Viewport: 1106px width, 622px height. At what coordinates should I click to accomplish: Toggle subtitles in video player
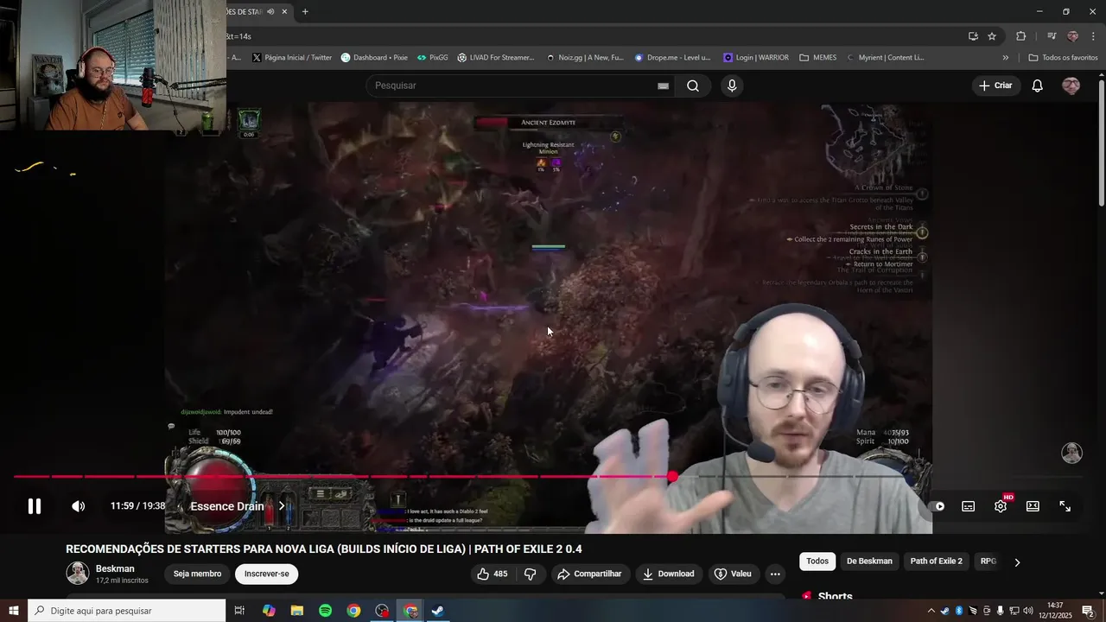tap(969, 506)
